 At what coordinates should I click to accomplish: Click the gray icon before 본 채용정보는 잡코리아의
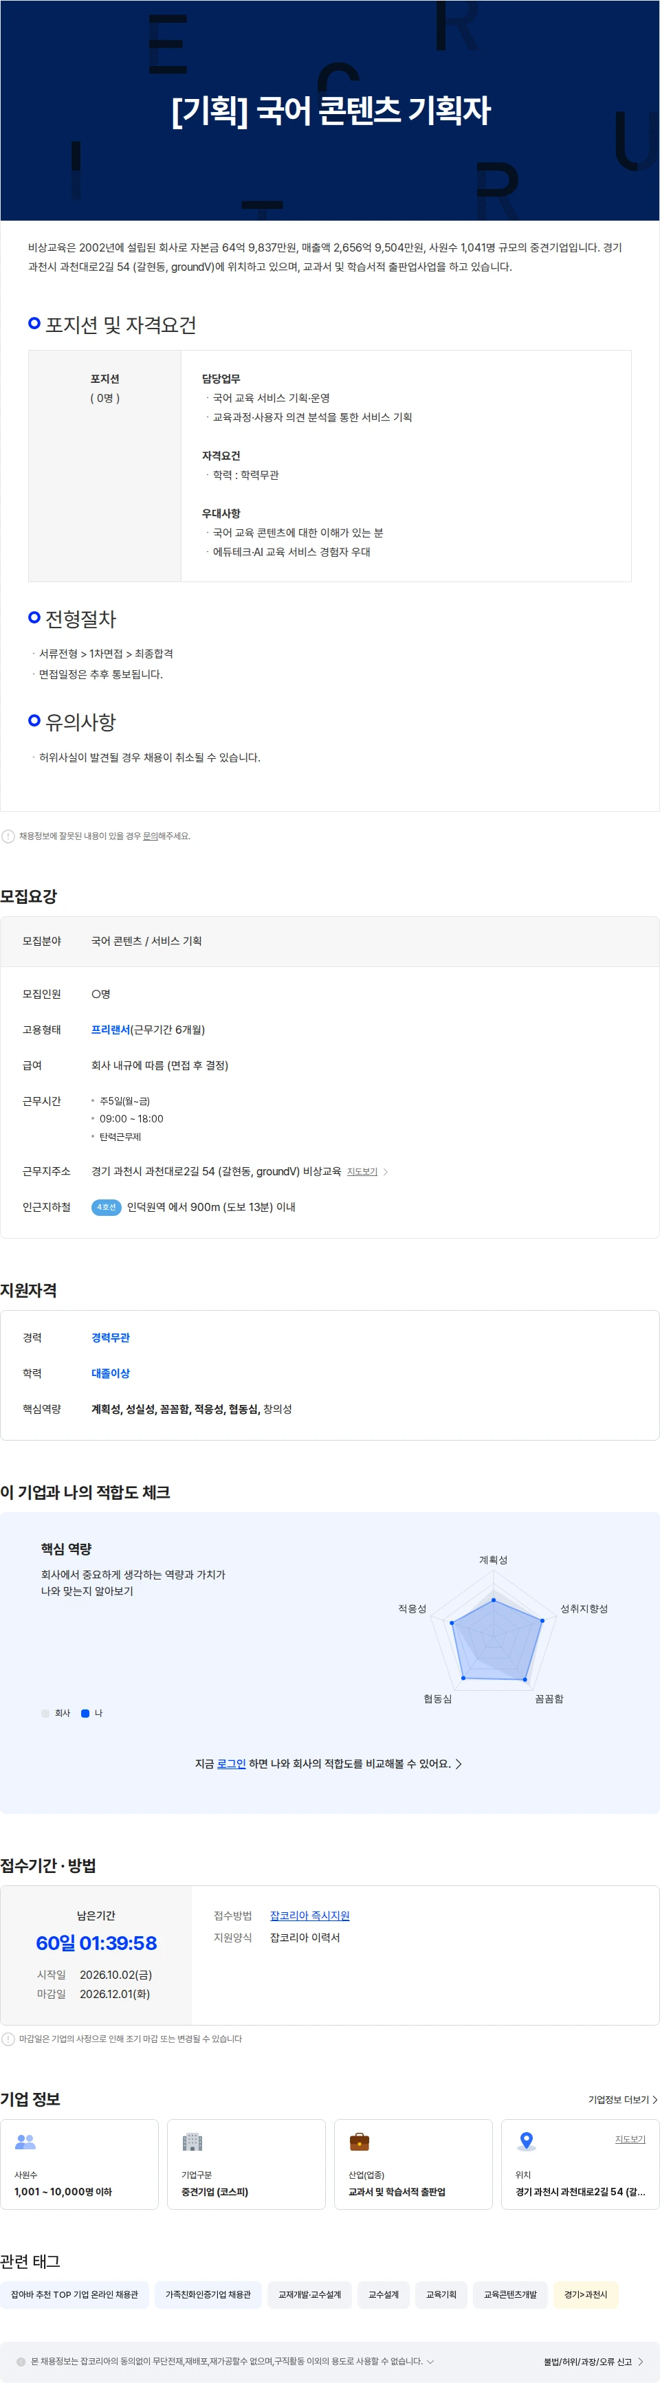(21, 2362)
